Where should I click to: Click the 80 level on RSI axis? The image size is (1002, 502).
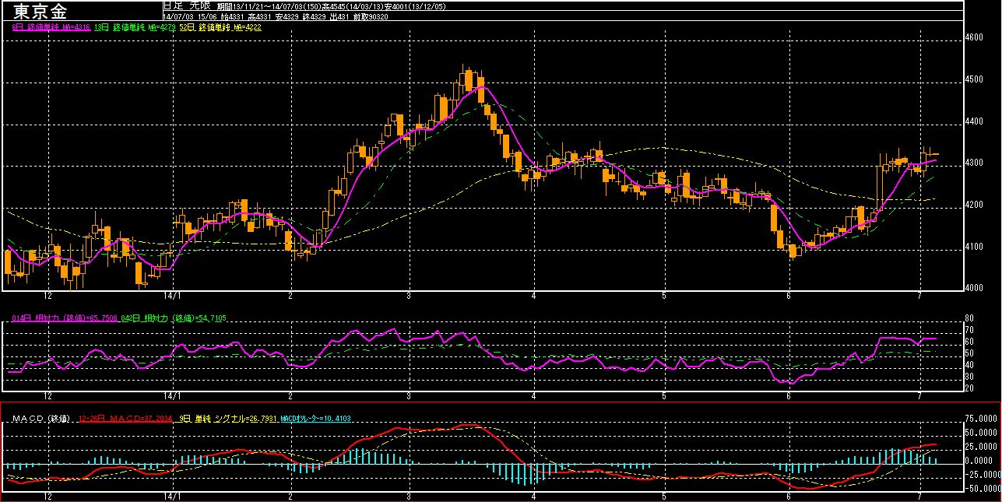click(x=969, y=318)
